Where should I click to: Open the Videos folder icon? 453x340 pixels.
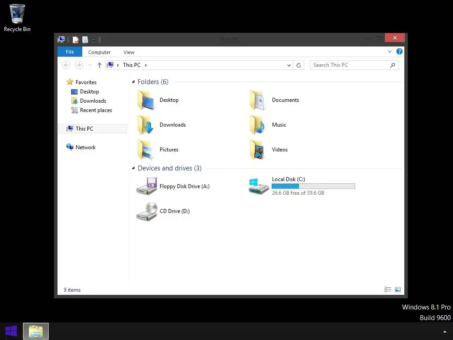click(x=257, y=150)
